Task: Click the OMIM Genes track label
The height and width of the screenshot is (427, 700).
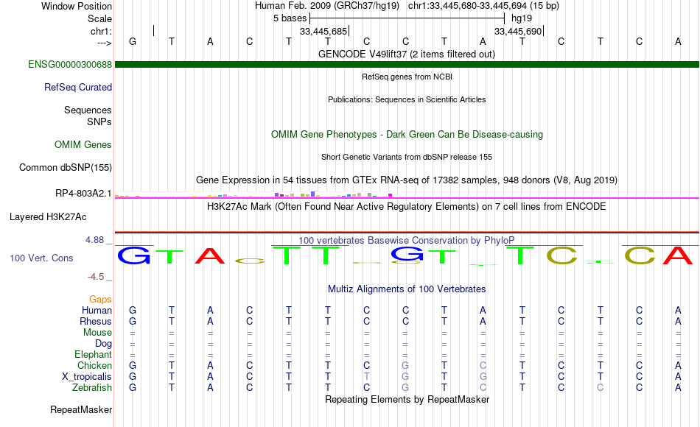Action: point(83,144)
